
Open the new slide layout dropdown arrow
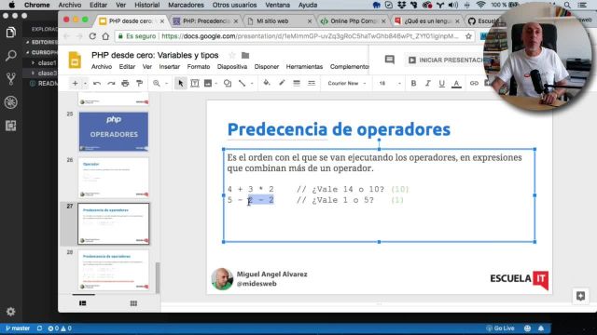(85, 84)
